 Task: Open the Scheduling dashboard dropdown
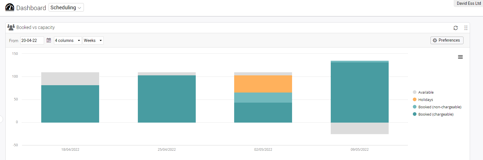click(x=66, y=8)
